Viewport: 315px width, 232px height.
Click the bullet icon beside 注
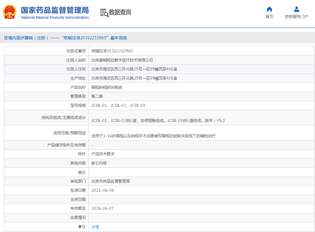(x=80, y=227)
